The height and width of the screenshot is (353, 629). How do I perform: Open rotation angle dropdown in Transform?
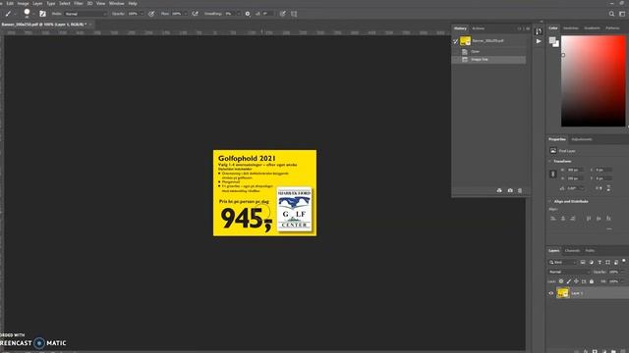pos(582,188)
